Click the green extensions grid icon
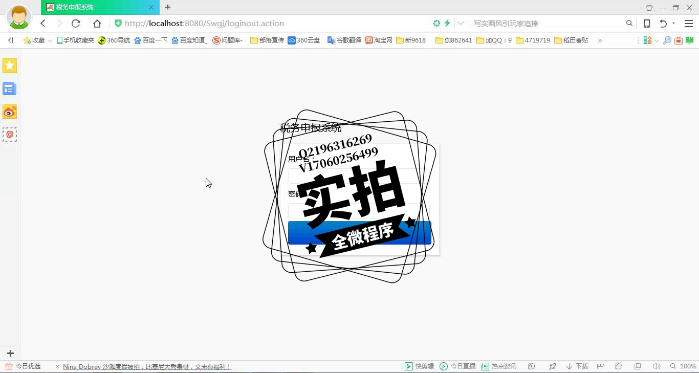The height and width of the screenshot is (373, 699). (647, 40)
